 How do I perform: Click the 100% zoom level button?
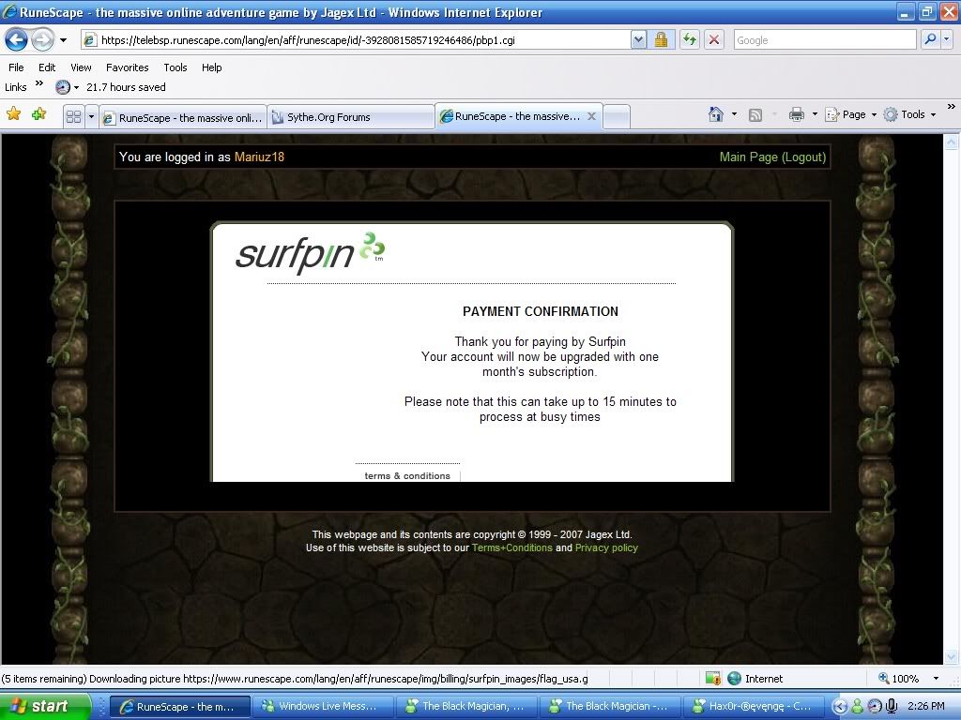(898, 679)
